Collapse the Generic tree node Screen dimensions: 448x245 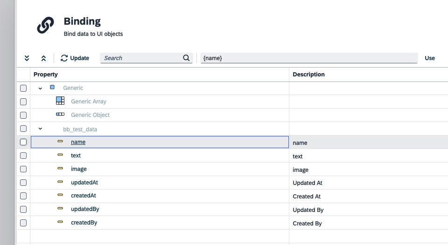(40, 88)
